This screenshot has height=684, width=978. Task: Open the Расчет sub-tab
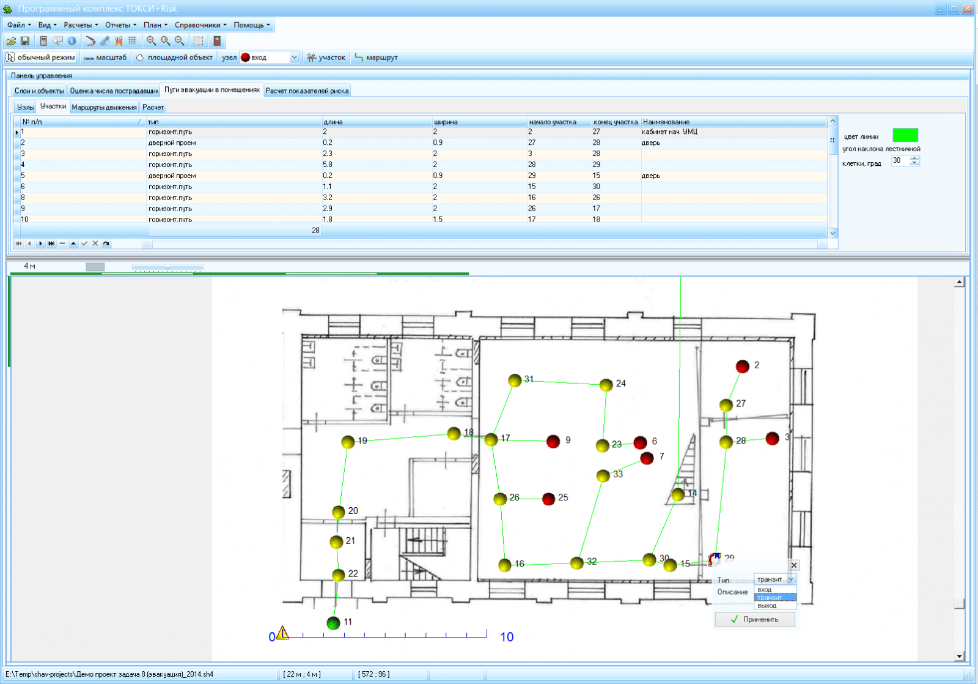pyautogui.click(x=153, y=107)
